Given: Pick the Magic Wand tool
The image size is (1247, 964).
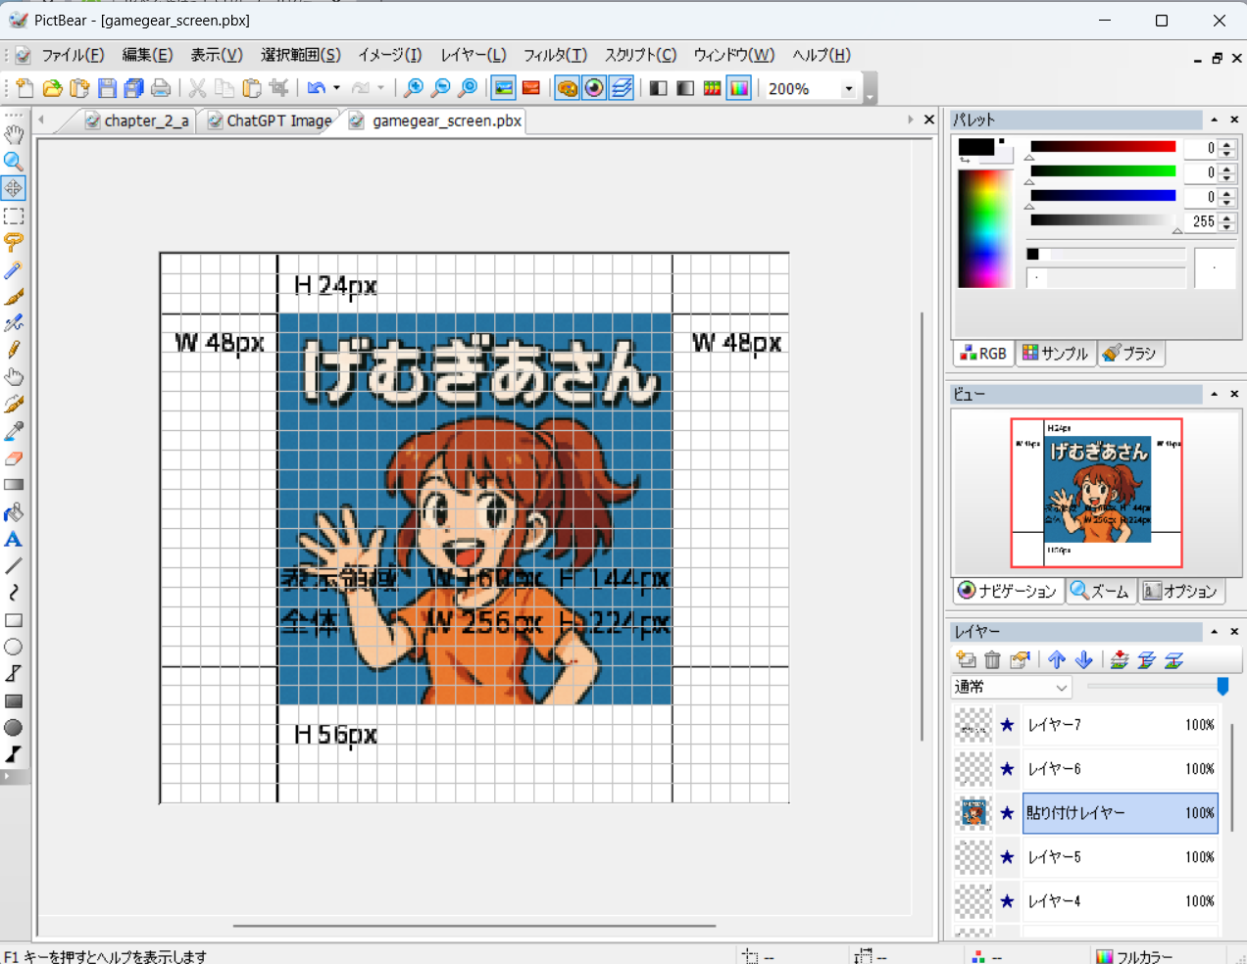Looking at the screenshot, I should [x=14, y=269].
